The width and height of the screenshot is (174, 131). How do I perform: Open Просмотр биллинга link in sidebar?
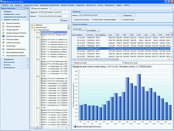tap(13, 23)
